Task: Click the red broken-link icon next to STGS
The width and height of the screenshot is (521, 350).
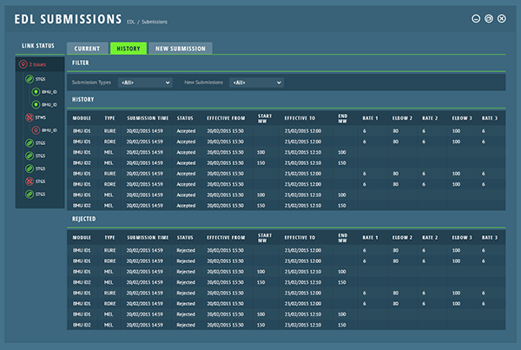Action: click(x=30, y=182)
